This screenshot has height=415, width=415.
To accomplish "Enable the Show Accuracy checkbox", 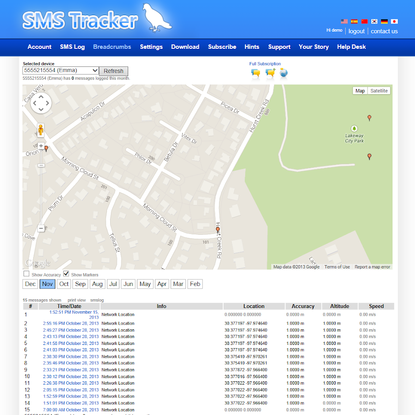I will 26,273.
